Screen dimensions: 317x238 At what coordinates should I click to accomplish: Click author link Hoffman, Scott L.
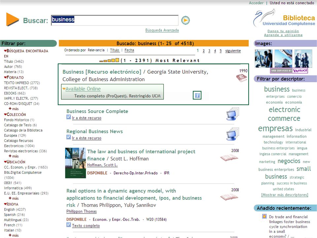tap(102, 165)
